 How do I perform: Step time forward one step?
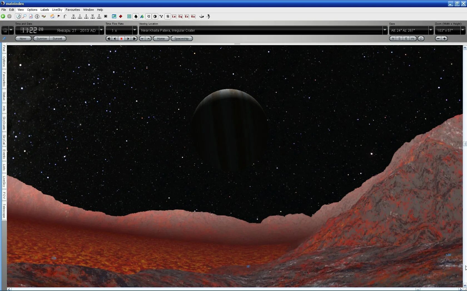click(134, 39)
